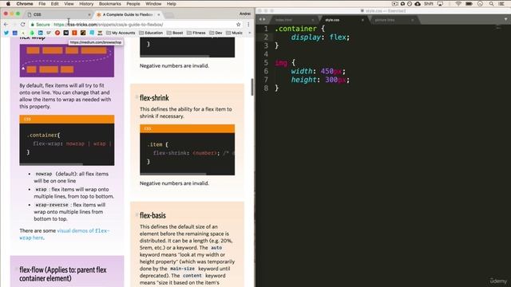Click the browser page vertical scrollbar
Screen dimensions: 511x287
(x=252, y=87)
